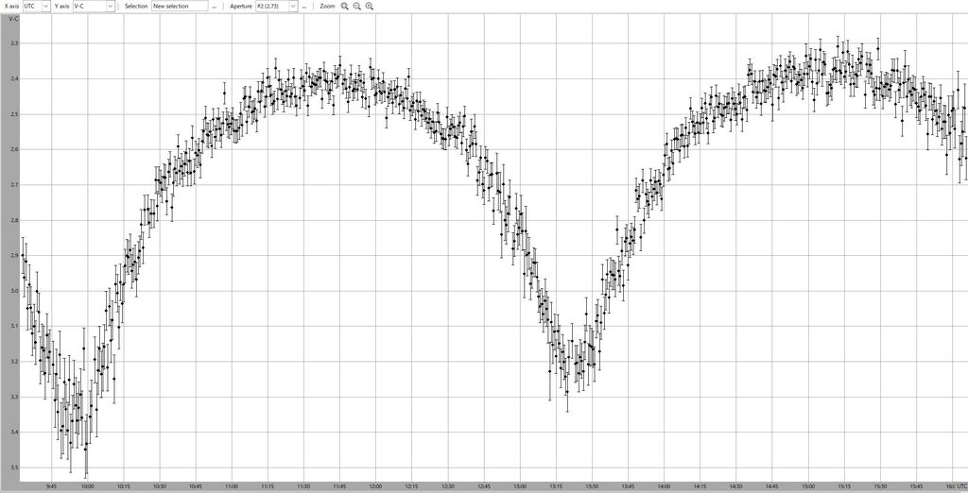Click the 13:00 time tick label
The width and height of the screenshot is (968, 493).
[520, 486]
